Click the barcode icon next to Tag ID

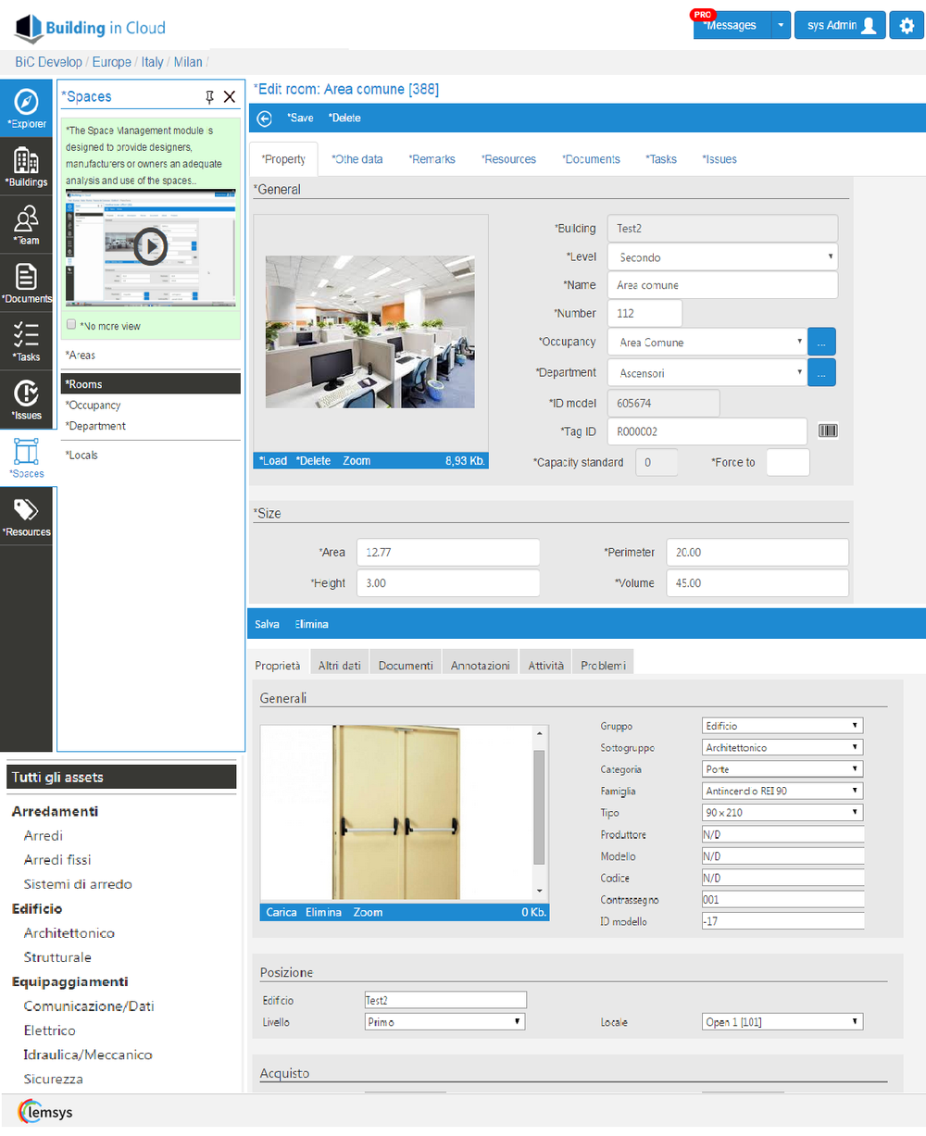pyautogui.click(x=828, y=431)
